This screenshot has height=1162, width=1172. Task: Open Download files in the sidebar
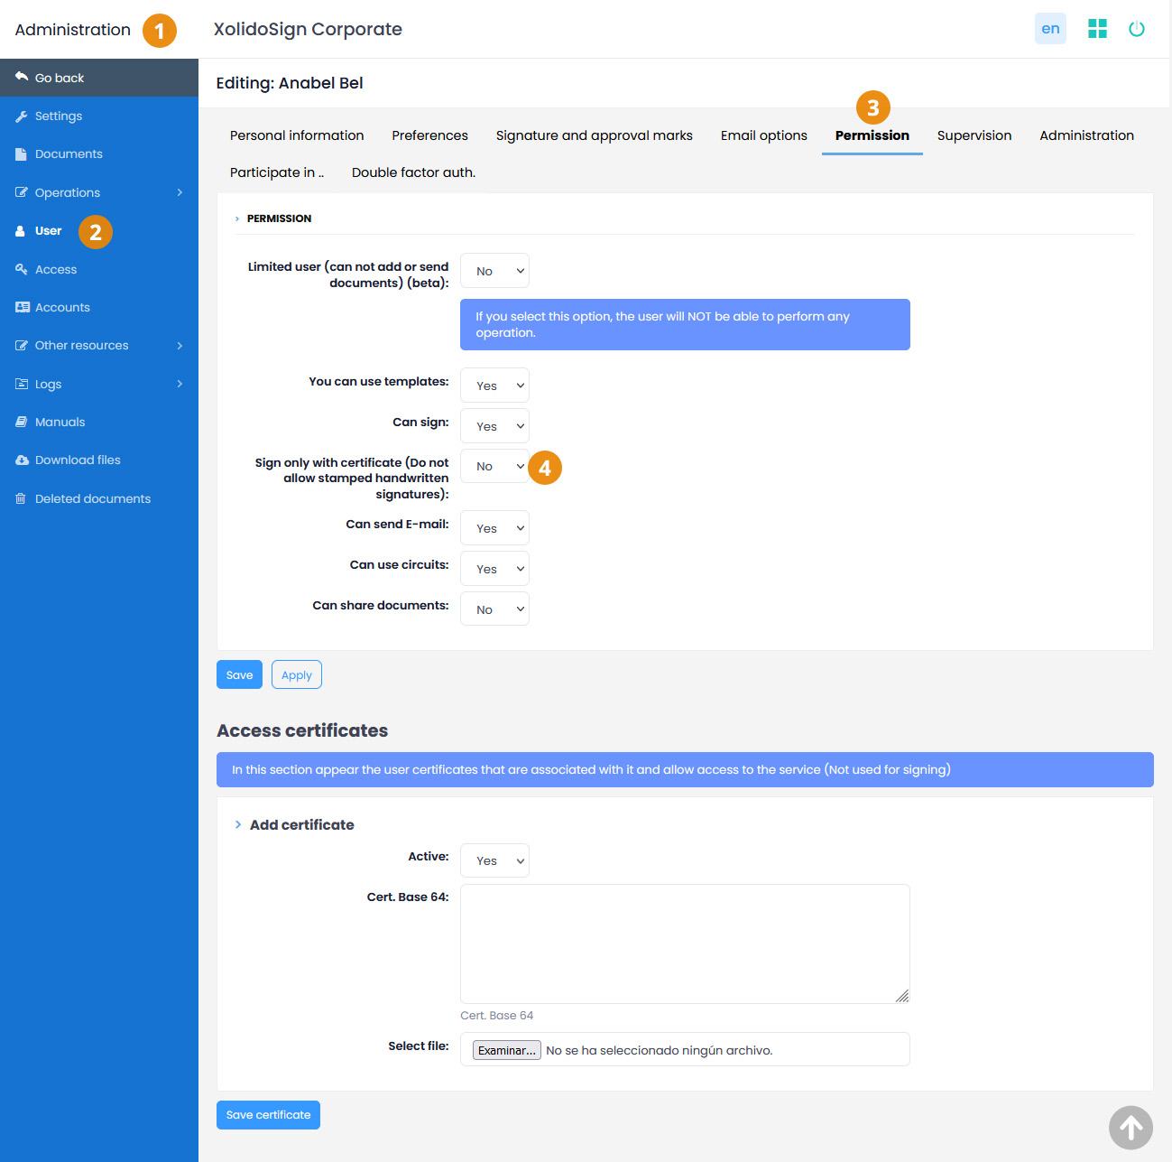(x=99, y=460)
